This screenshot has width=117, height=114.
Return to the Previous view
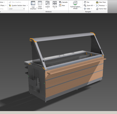click(100, 6)
